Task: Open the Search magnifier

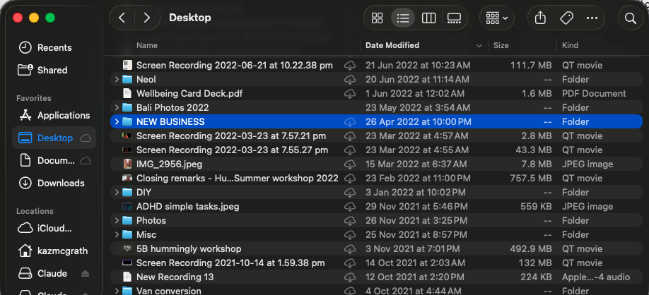Action: [631, 18]
